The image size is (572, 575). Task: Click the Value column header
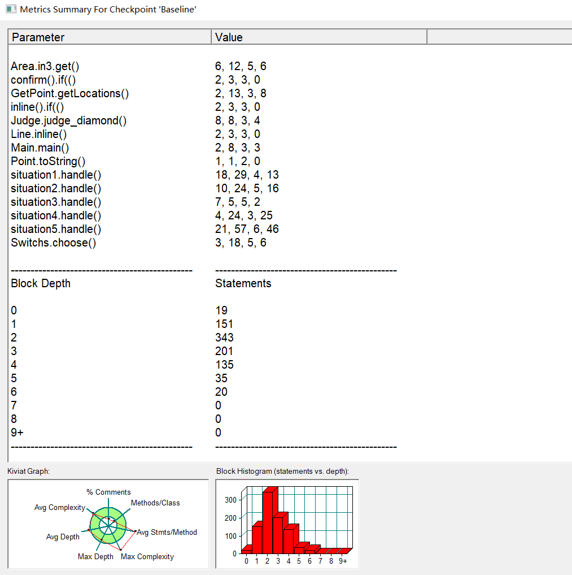(x=319, y=37)
